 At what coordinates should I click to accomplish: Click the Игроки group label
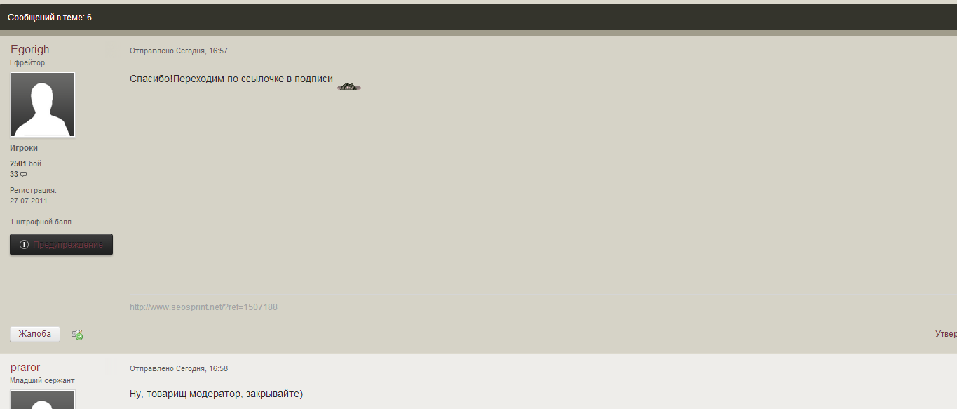[x=24, y=148]
